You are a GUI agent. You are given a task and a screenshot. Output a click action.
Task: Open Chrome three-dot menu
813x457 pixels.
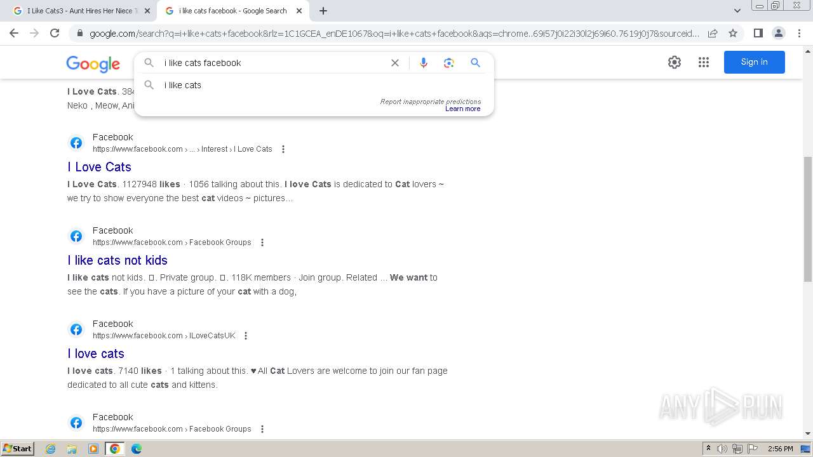tap(799, 33)
